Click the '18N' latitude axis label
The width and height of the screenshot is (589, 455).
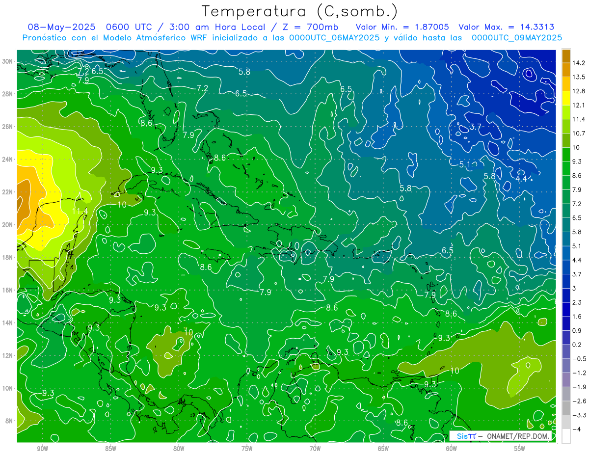pyautogui.click(x=7, y=257)
